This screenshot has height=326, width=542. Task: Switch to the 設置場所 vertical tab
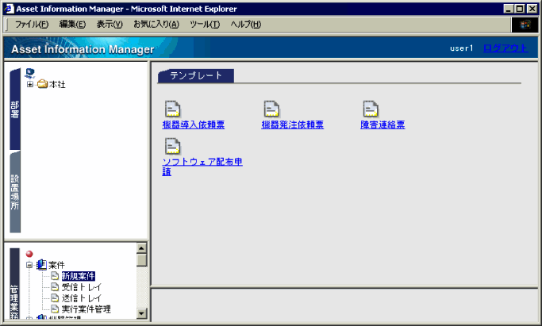15,192
